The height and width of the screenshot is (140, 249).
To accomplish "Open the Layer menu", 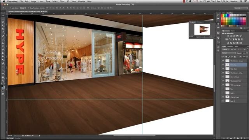I will 41,2.
